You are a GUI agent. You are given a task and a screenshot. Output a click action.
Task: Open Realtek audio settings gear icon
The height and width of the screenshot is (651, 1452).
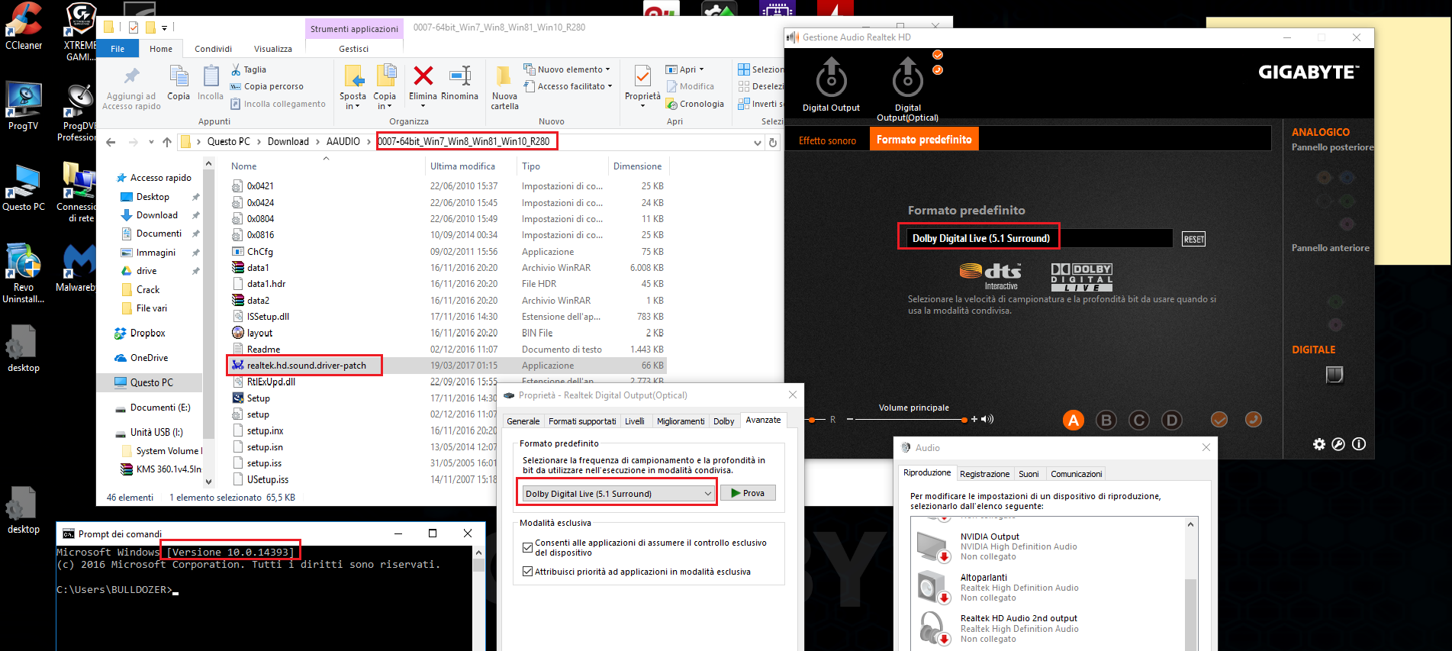(x=1319, y=444)
